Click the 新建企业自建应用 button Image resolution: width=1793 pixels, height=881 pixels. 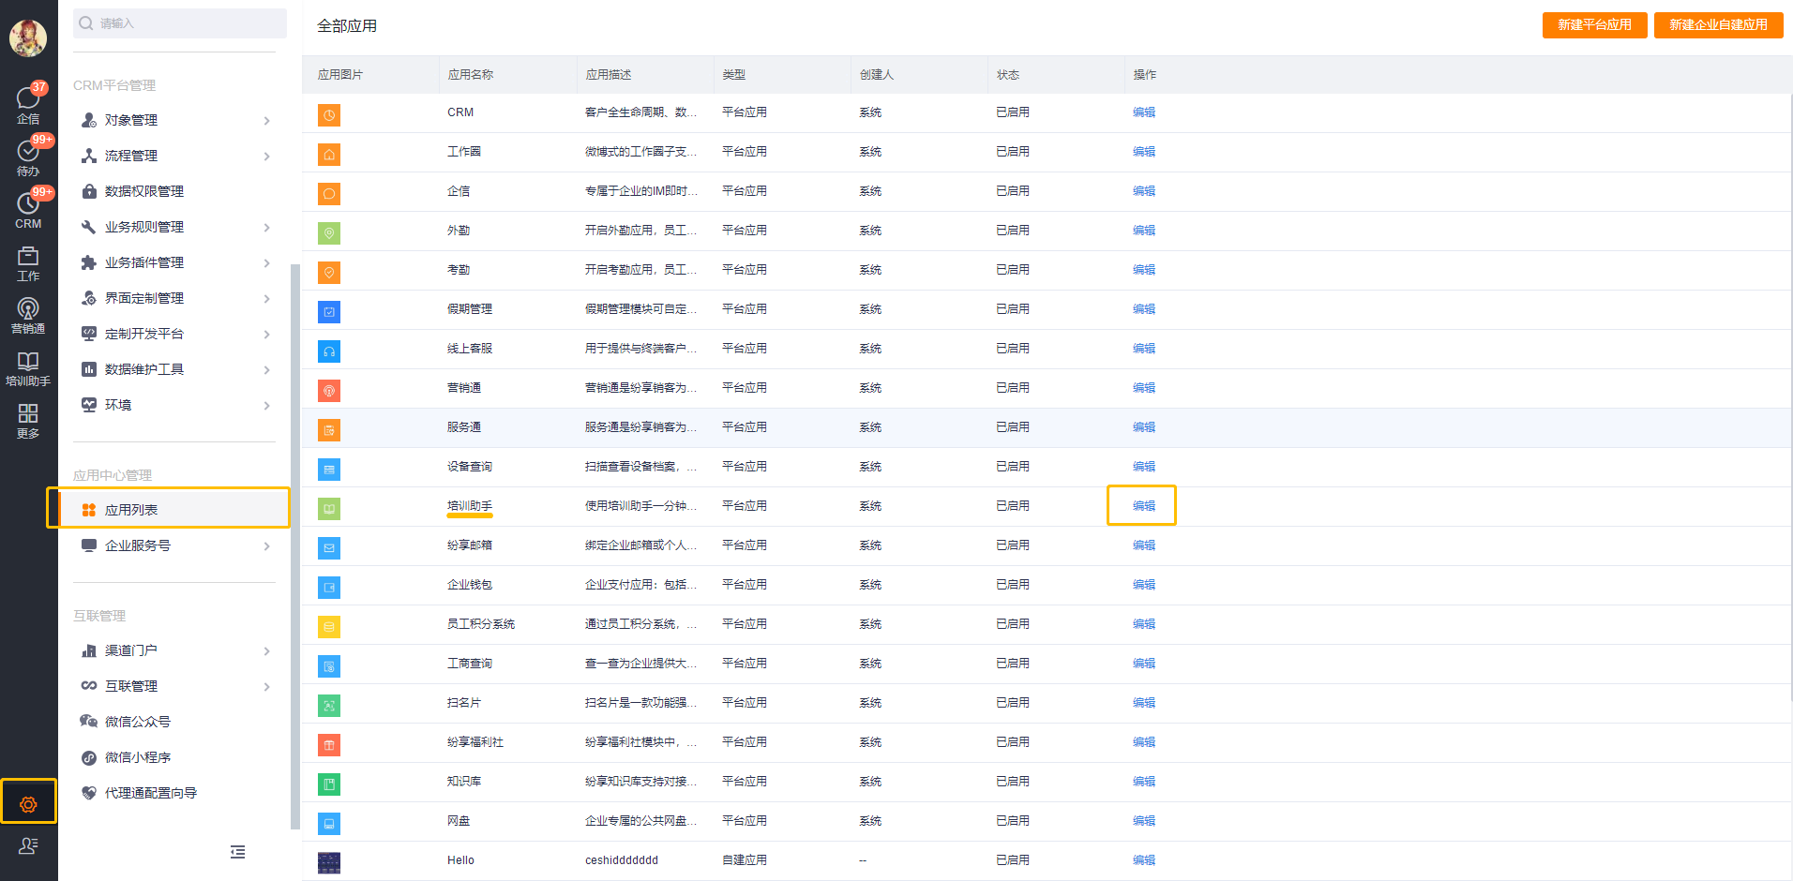coord(1718,25)
